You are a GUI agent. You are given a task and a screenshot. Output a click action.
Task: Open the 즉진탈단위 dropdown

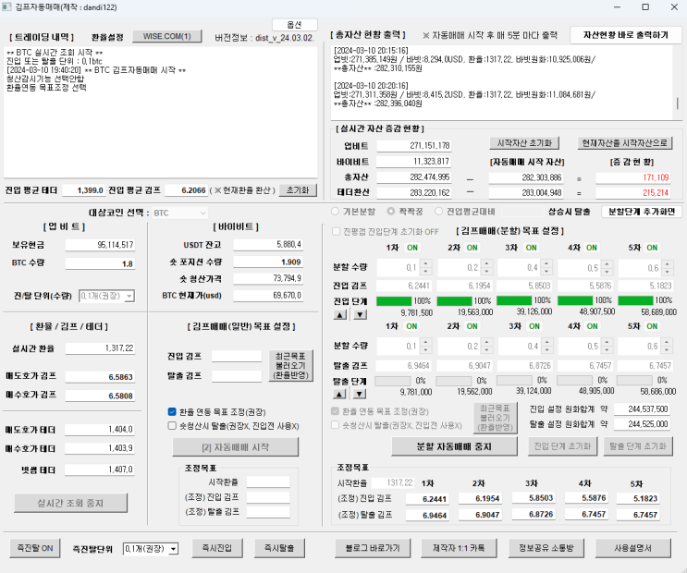pyautogui.click(x=151, y=548)
